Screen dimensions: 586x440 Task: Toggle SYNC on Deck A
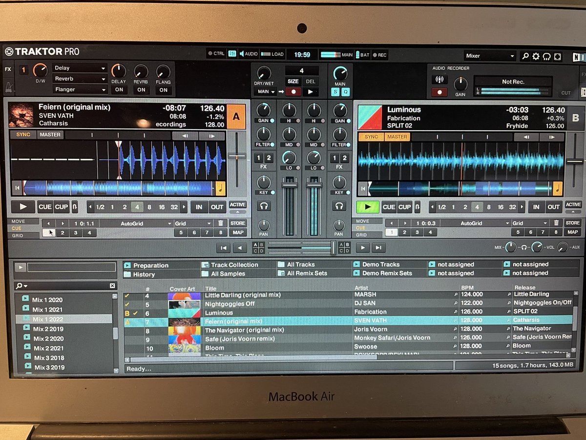click(x=23, y=134)
